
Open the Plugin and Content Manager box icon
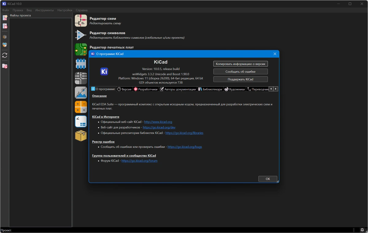click(81, 136)
